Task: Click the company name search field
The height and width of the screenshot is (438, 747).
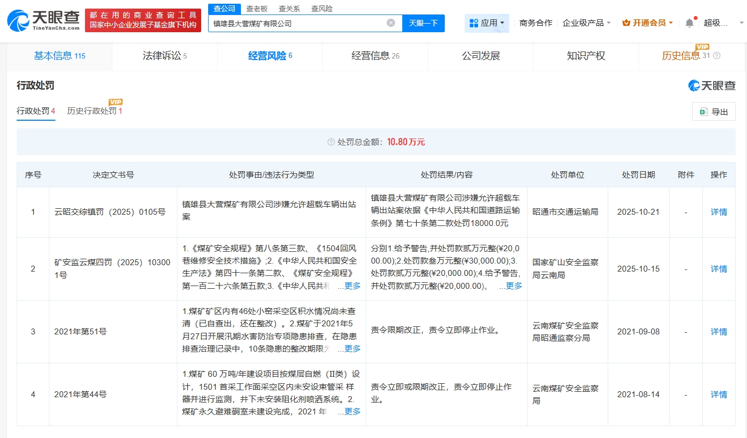Action: click(x=296, y=23)
